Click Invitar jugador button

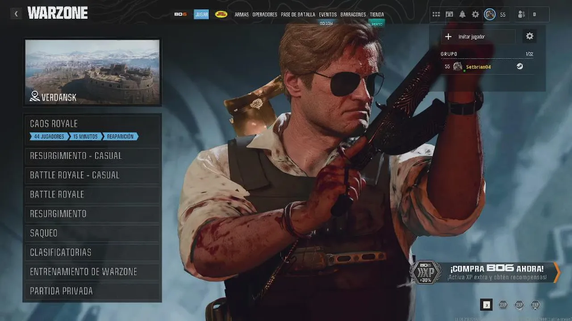click(x=478, y=37)
